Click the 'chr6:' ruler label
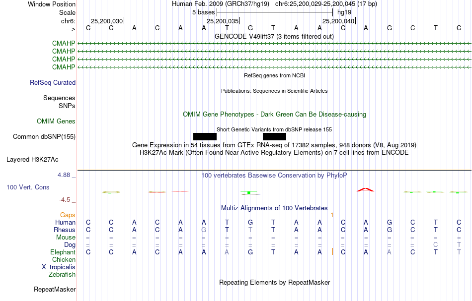Viewport: 472px width, 301px height. (x=68, y=21)
